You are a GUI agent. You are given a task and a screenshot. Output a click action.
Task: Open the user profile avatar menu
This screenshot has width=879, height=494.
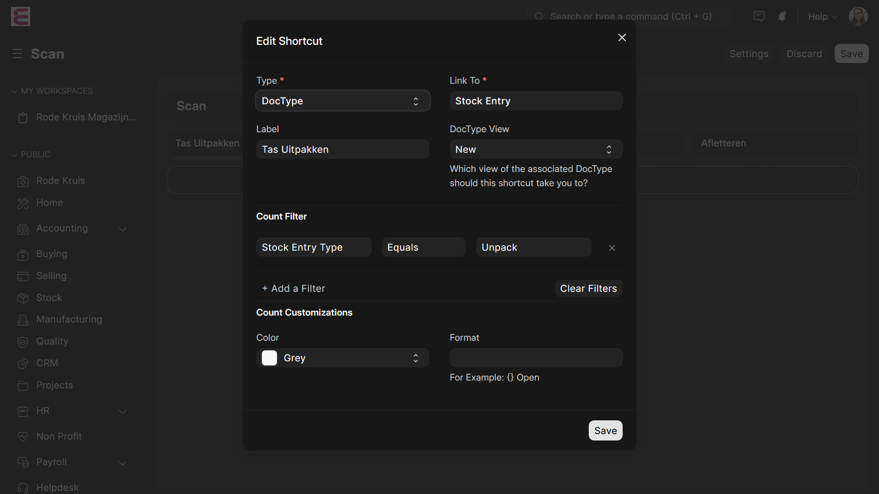(858, 16)
